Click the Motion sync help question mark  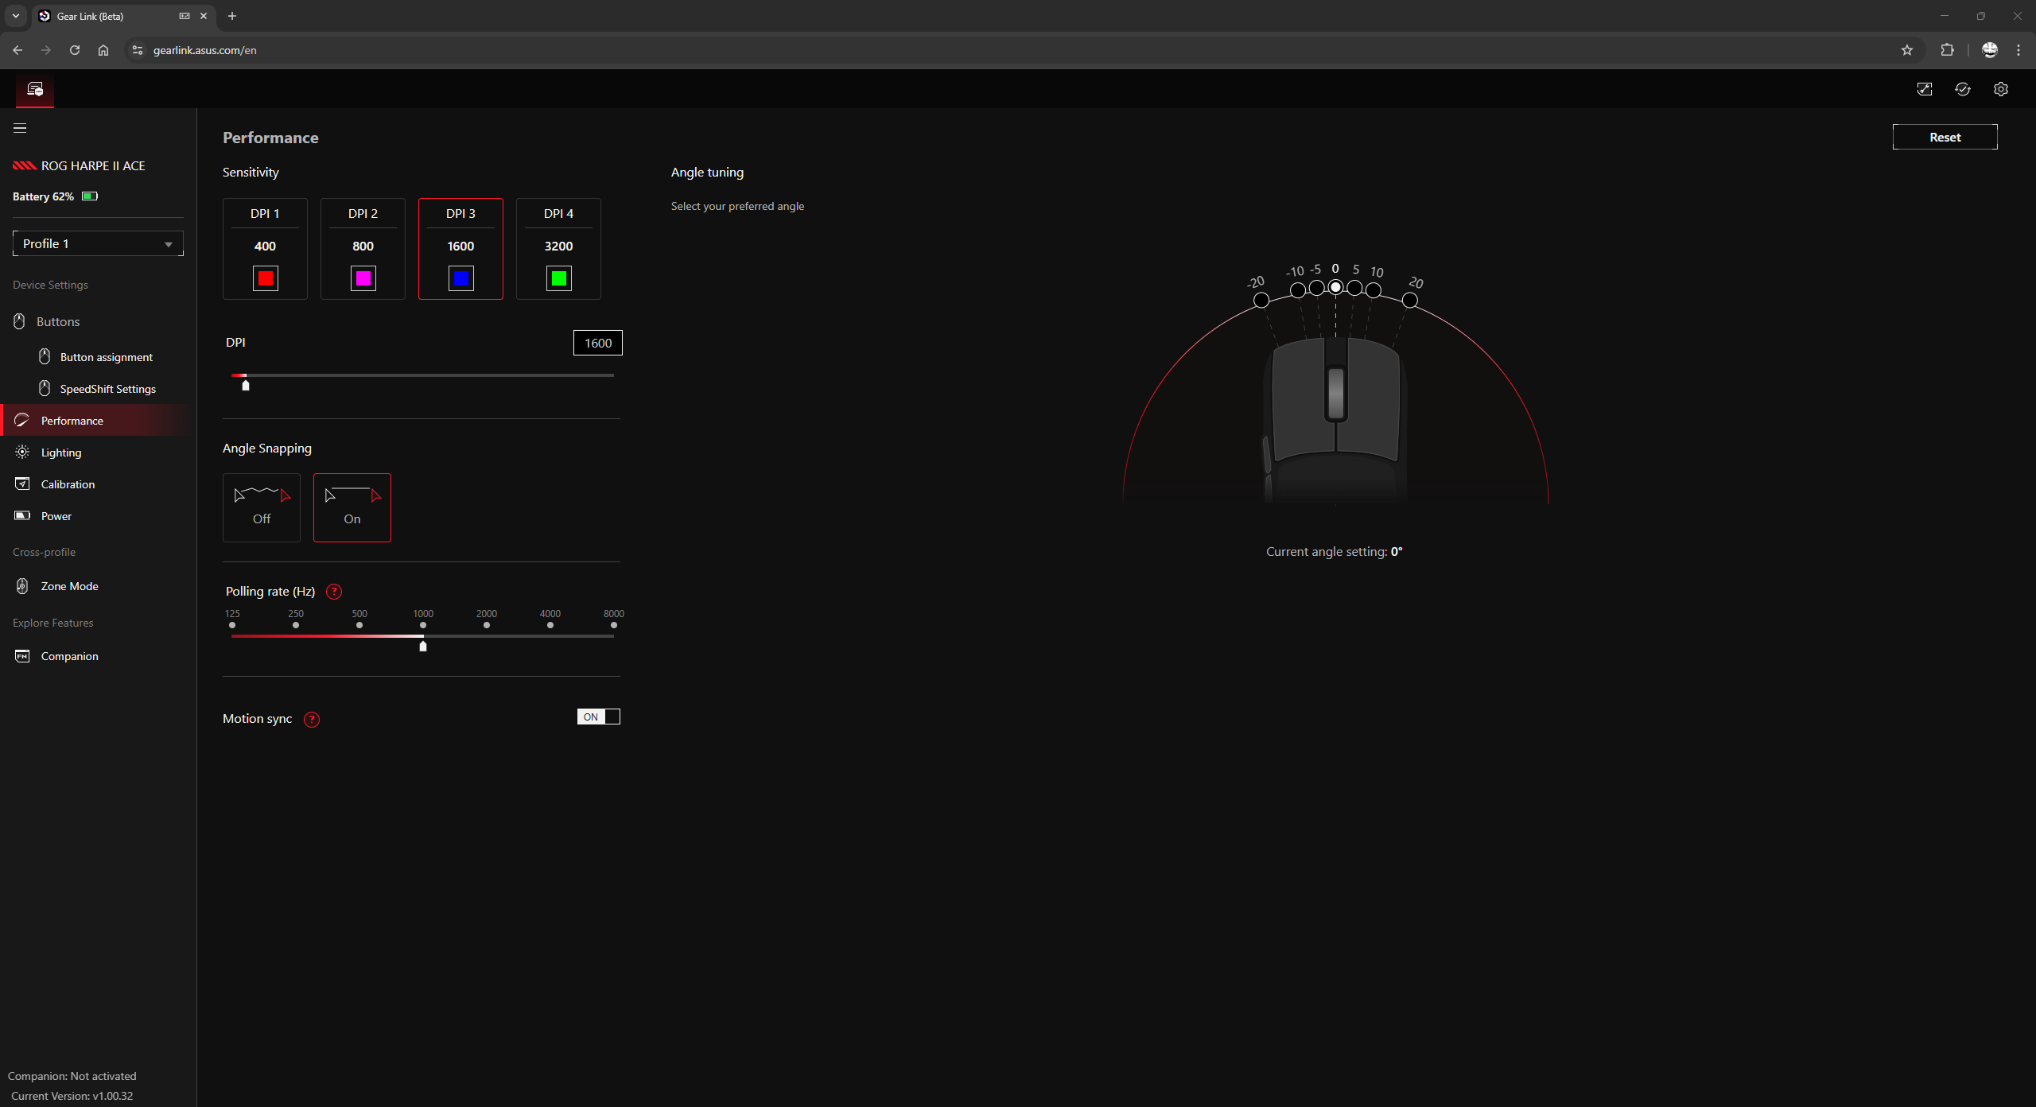point(312,720)
